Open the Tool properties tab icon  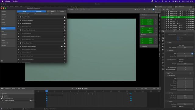click(x=163, y=35)
